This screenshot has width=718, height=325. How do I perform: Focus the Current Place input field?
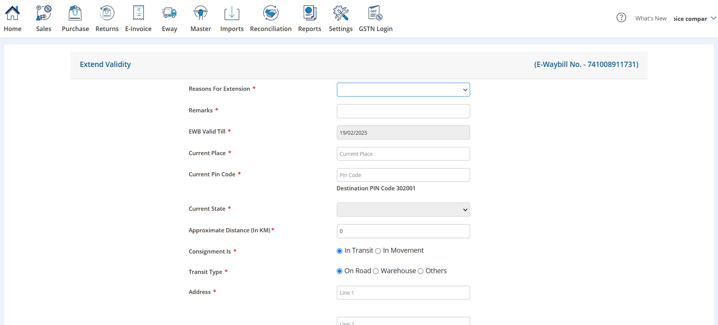click(x=403, y=154)
